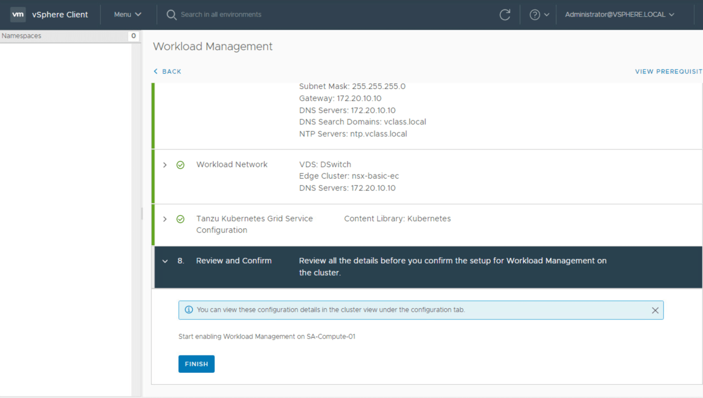Image resolution: width=703 pixels, height=398 pixels.
Task: Click the FINISH button
Action: tap(196, 364)
